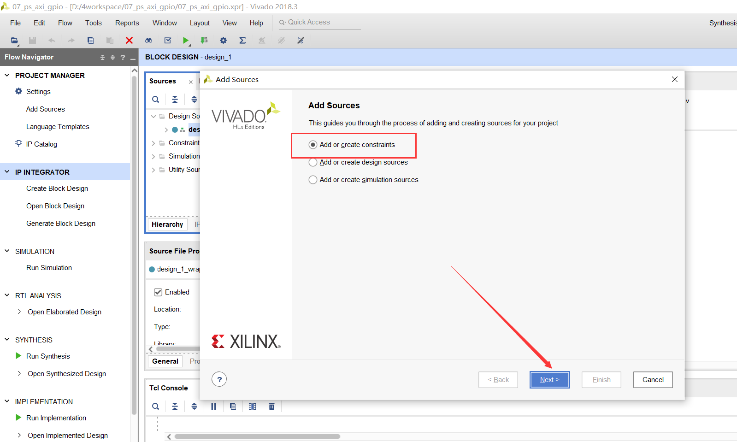Click the Next button

(549, 380)
